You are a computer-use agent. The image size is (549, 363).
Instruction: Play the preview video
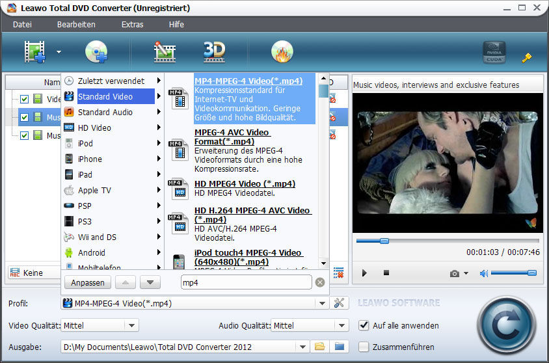[x=364, y=273]
